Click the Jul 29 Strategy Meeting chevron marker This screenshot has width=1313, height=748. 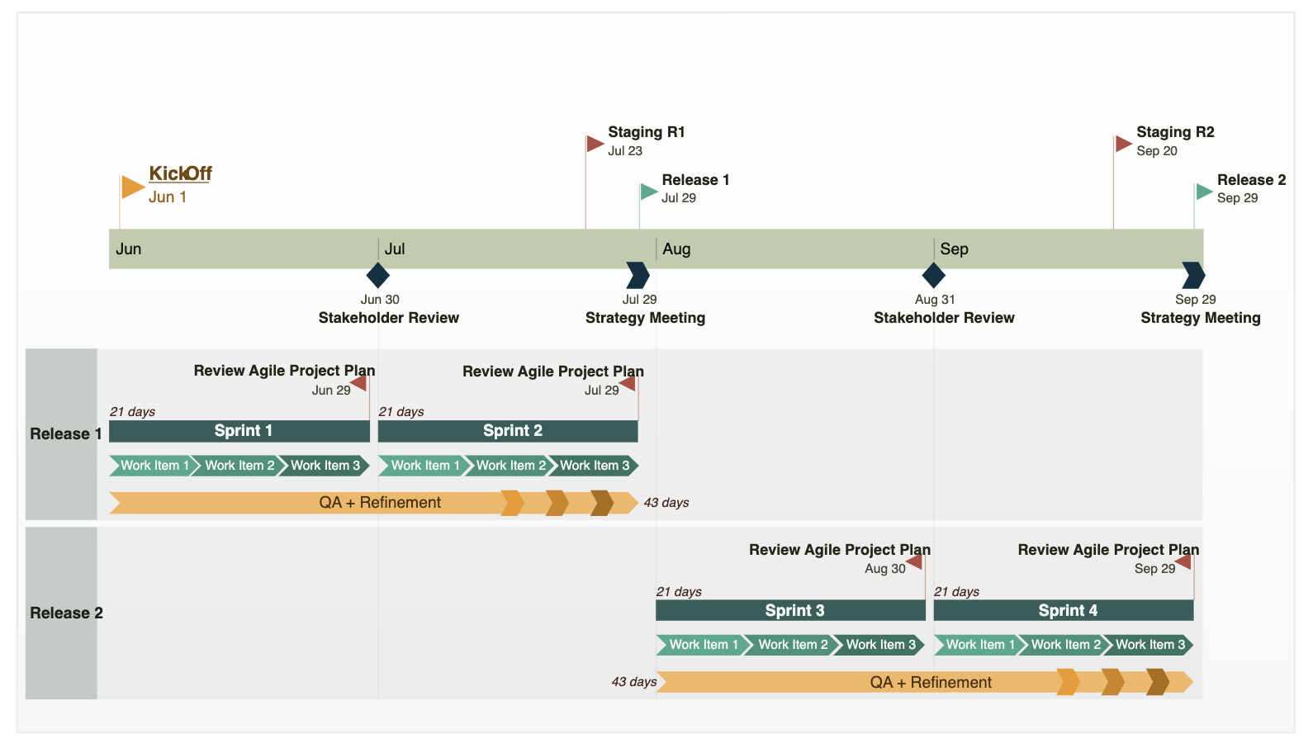[x=638, y=275]
